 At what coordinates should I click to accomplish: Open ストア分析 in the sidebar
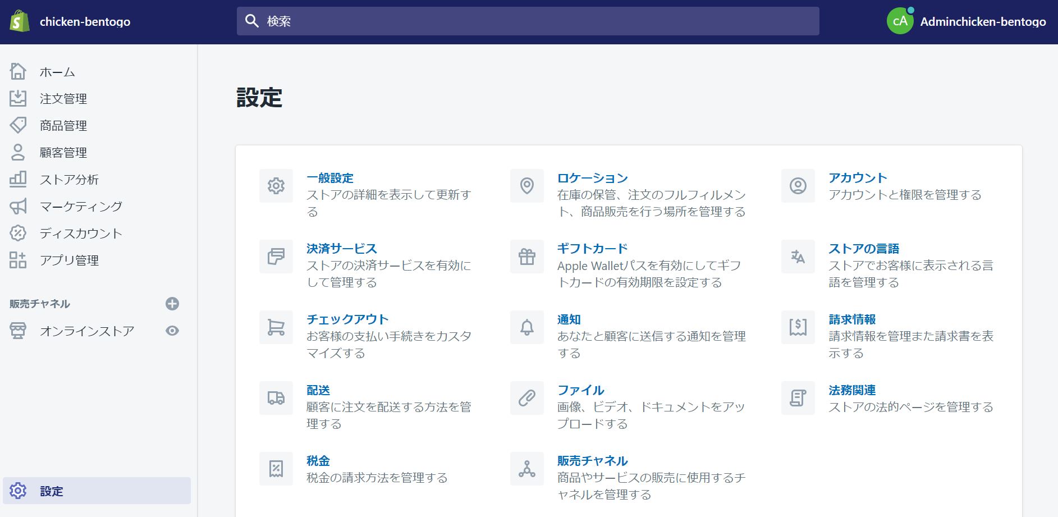coord(69,180)
